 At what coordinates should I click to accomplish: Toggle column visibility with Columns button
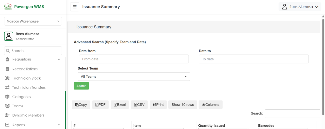pyautogui.click(x=210, y=105)
